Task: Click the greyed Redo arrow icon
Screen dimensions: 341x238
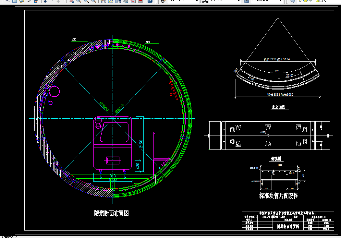Action: point(58,1)
